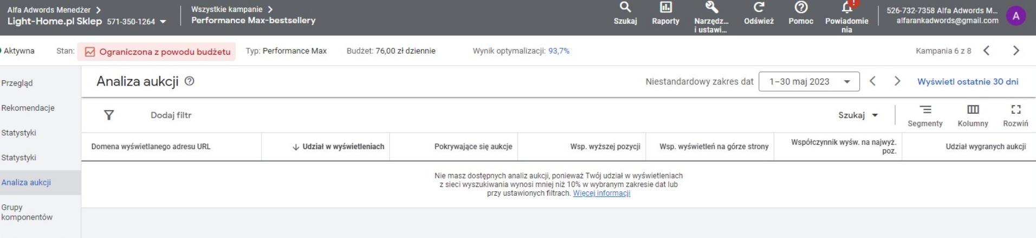Screen dimensions: 1036x238
Task: Click Wyświetl ostatnie 30 dni link
Action: pyautogui.click(x=967, y=82)
